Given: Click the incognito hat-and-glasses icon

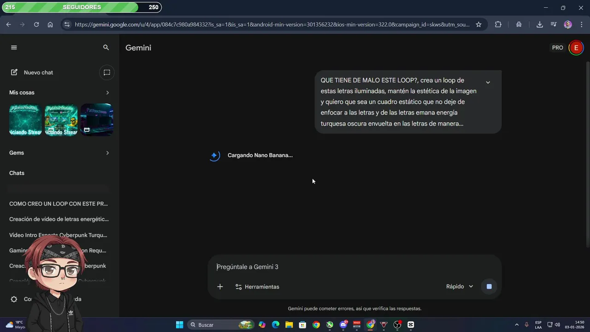Looking at the screenshot, I should [x=519, y=24].
